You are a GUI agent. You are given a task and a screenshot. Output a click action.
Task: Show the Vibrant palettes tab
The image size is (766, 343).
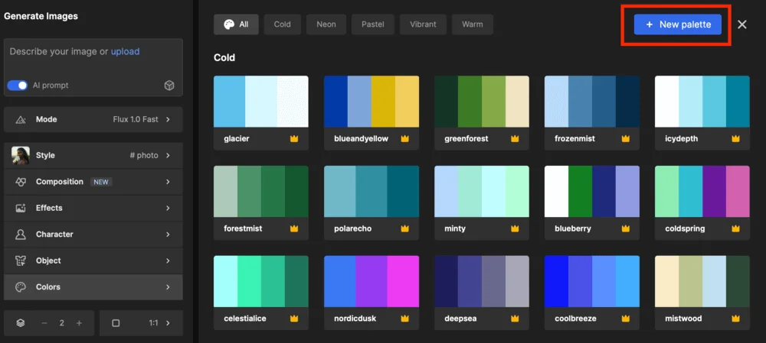[x=422, y=24]
